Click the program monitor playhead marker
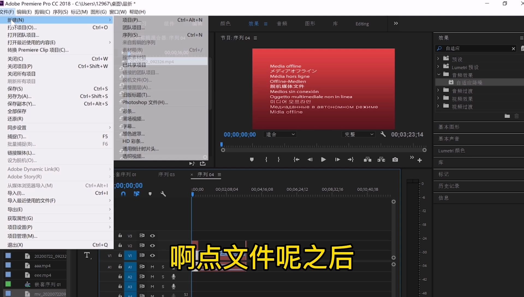The width and height of the screenshot is (524, 297). click(221, 144)
